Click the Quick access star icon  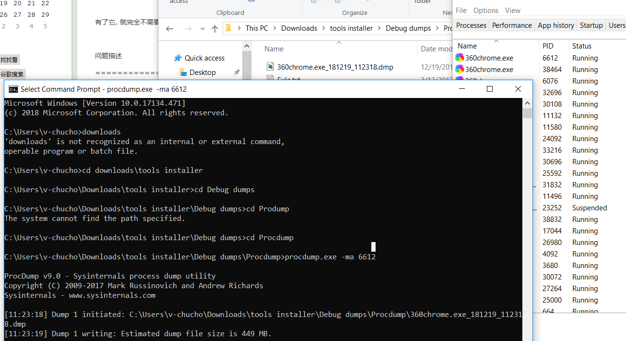point(178,58)
